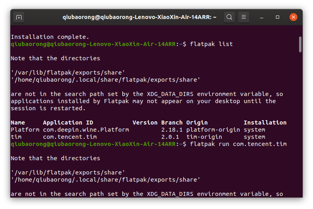Click the 'flatpak list' command text
Image resolution: width=313 pixels, height=209 pixels.
point(211,44)
